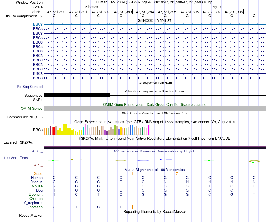Click the "RepeatMasker" track label

31,215
